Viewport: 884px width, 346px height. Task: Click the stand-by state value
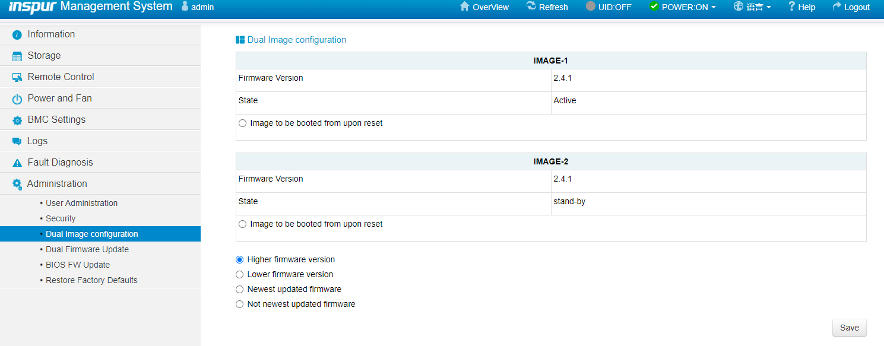pos(569,201)
